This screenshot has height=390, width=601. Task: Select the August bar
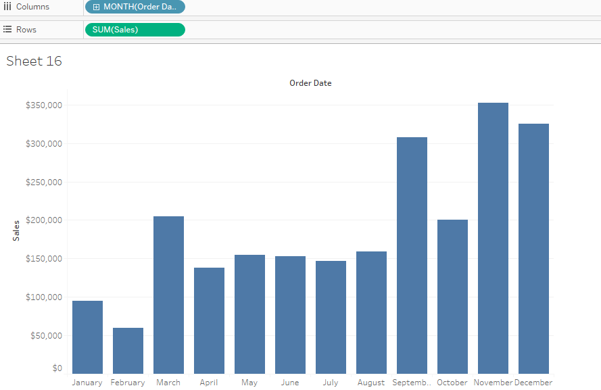pyautogui.click(x=371, y=313)
